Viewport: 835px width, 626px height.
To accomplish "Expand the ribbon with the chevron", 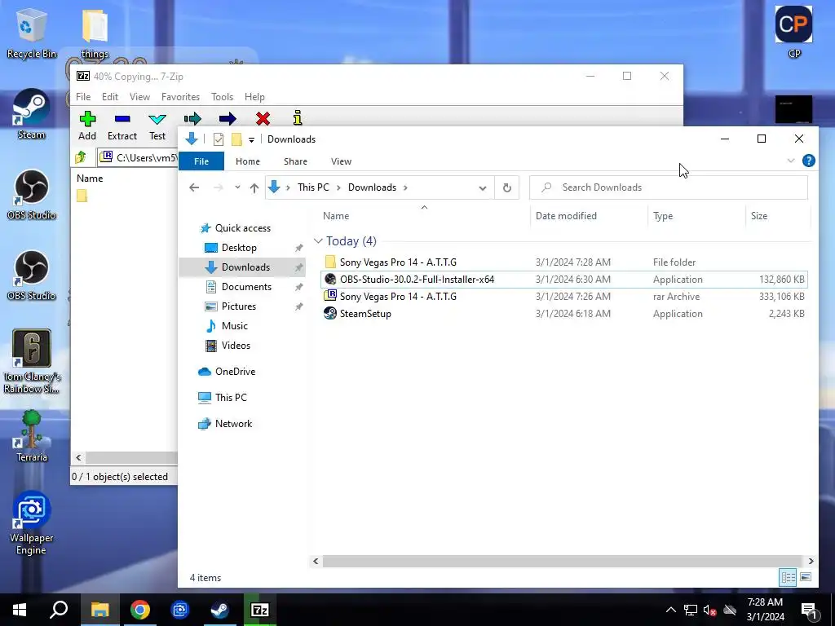I will click(791, 161).
